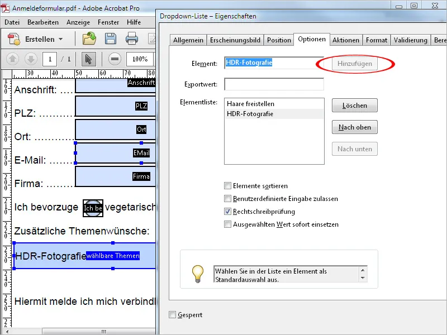447x335 pixels.
Task: Click the Erstellen PDF create icon
Action: tap(14, 39)
